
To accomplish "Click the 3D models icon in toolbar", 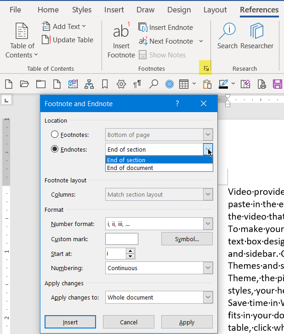I will (x=73, y=84).
